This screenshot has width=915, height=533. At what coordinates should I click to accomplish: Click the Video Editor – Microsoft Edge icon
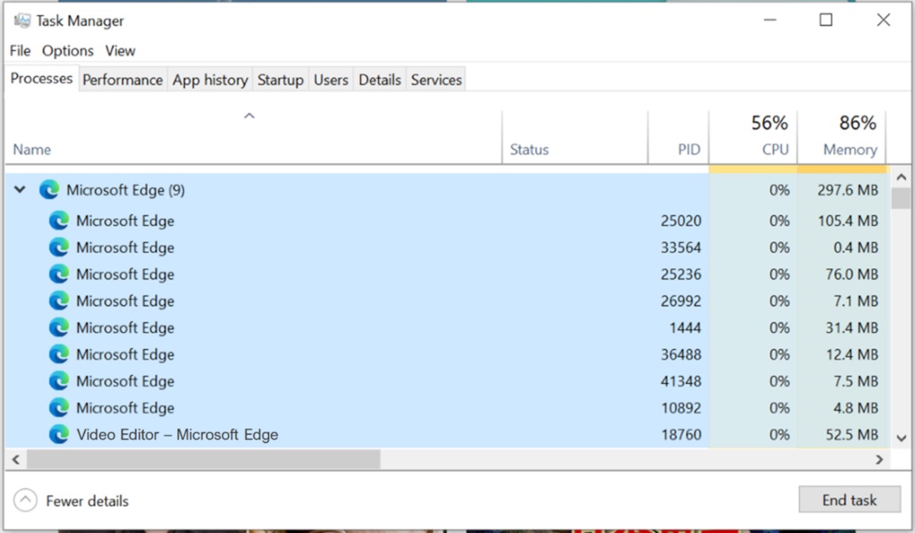pyautogui.click(x=58, y=435)
